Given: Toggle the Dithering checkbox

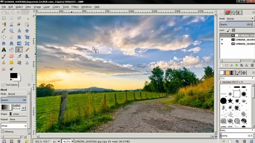Looking at the screenshot, I should click(2, 131).
